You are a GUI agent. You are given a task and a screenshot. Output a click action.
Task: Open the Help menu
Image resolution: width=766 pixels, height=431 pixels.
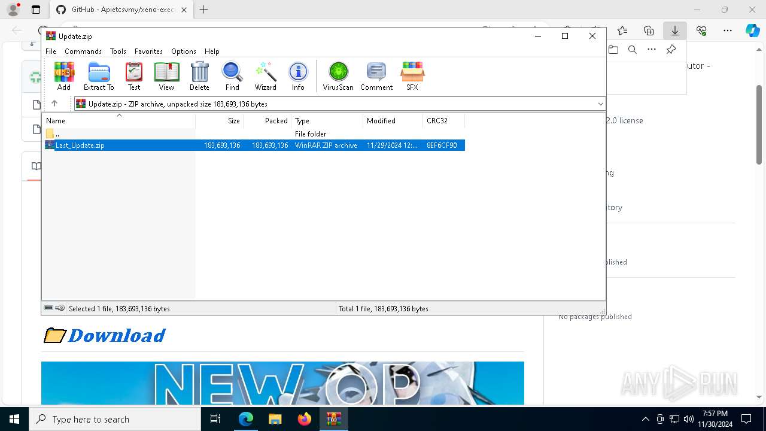(x=212, y=51)
